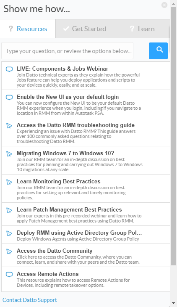
Task: Click the question mark icon on Learn tab
Action: click(x=132, y=29)
